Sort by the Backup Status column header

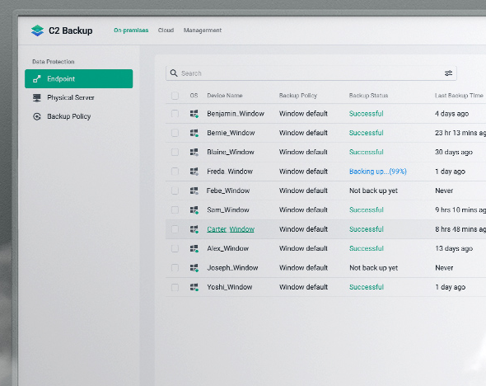click(368, 96)
